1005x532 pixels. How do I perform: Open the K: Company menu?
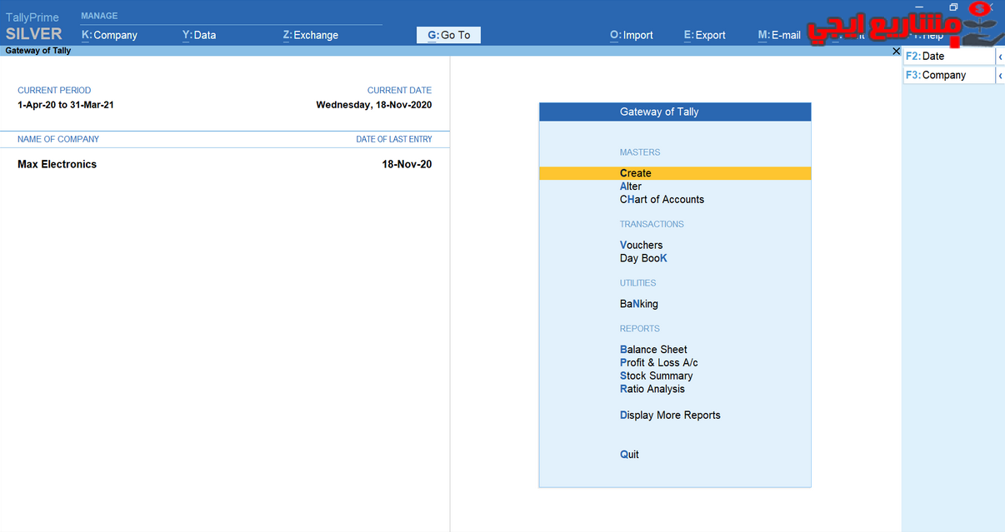click(109, 35)
